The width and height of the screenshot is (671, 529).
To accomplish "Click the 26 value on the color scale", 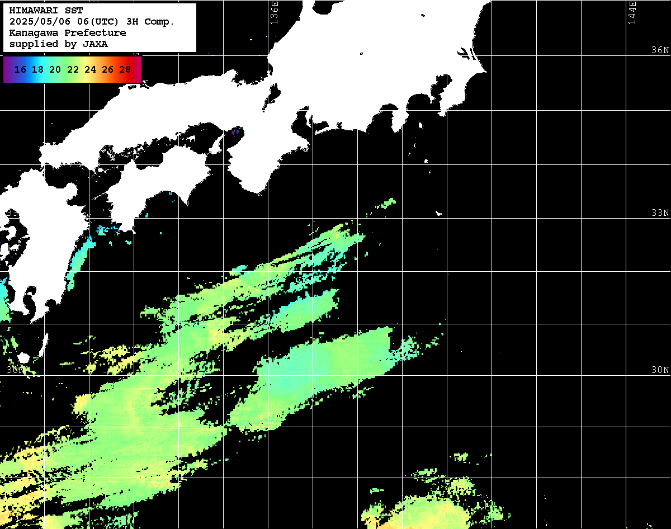I will pyautogui.click(x=107, y=70).
